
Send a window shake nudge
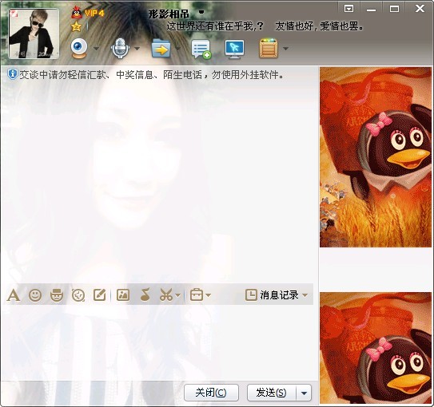(78, 295)
